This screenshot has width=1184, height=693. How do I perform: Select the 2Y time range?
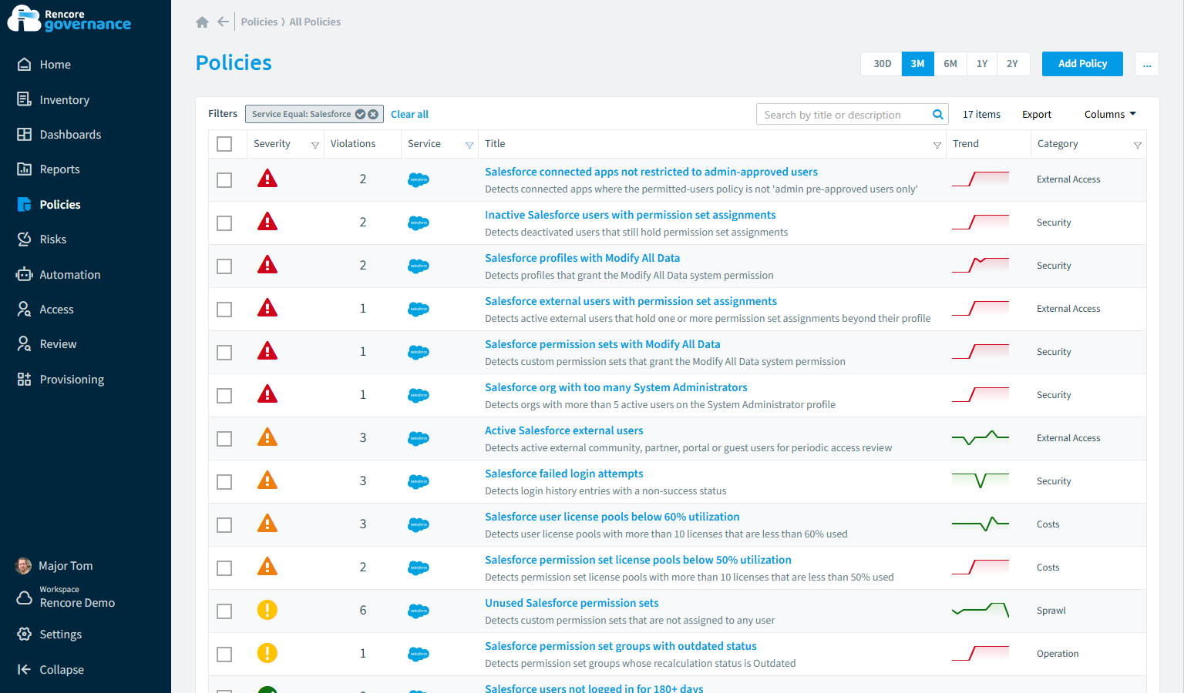tap(1013, 64)
